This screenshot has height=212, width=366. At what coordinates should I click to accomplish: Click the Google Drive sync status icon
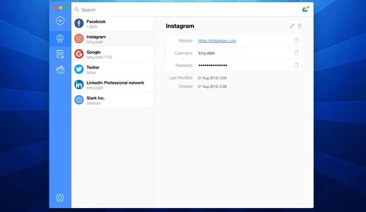tap(306, 9)
